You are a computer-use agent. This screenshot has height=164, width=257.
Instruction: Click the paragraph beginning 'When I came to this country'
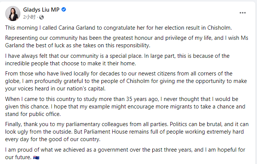point(125,107)
